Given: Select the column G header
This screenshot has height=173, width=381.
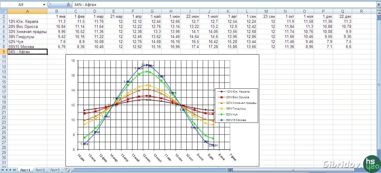Looking at the screenshot, I should [x=152, y=11].
